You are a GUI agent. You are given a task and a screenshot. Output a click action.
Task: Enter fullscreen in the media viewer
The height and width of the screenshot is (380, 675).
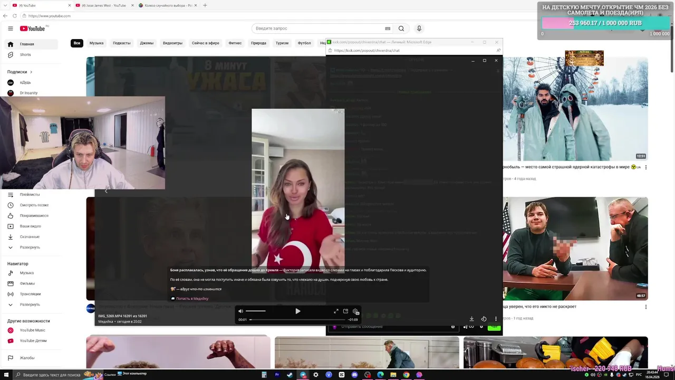tap(336, 311)
